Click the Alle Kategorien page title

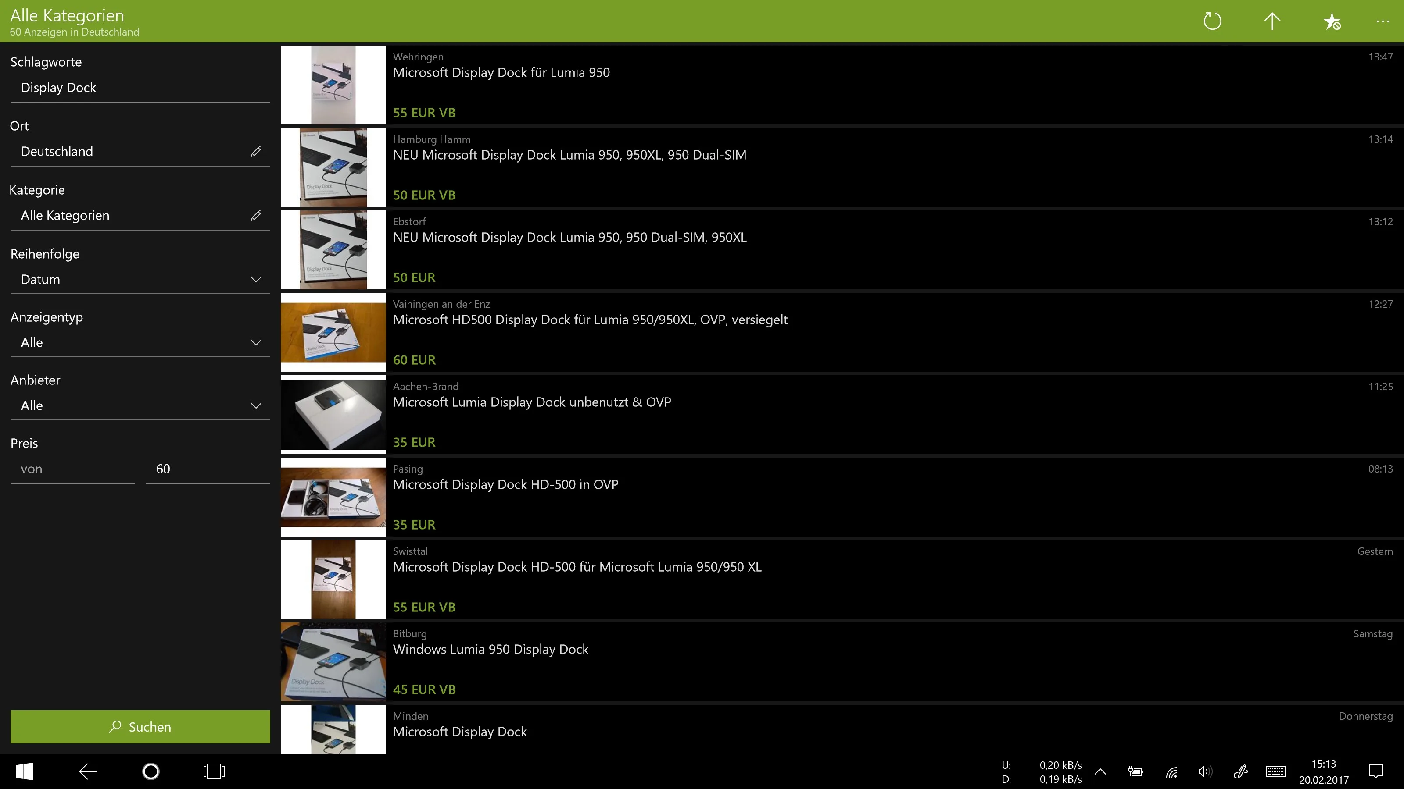(x=67, y=15)
